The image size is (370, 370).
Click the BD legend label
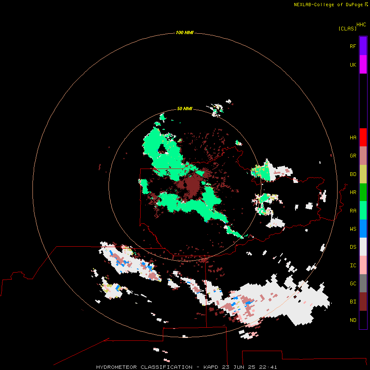coord(353,174)
